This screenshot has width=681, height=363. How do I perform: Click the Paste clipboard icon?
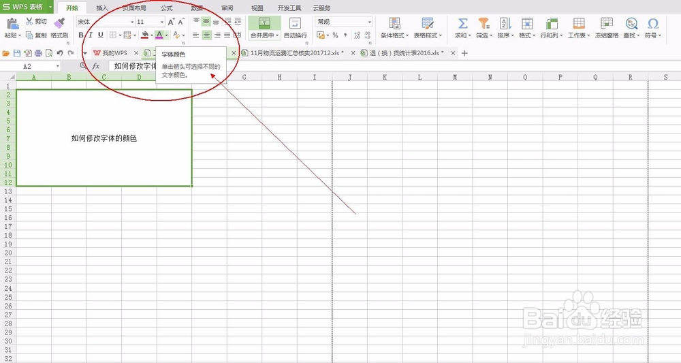pos(12,23)
